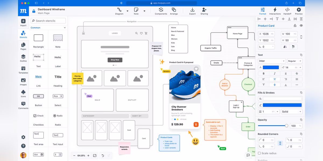Image resolution: width=323 pixels, height=161 pixels.
Task: Switch to the Format tab
Action: pyautogui.click(x=263, y=11)
